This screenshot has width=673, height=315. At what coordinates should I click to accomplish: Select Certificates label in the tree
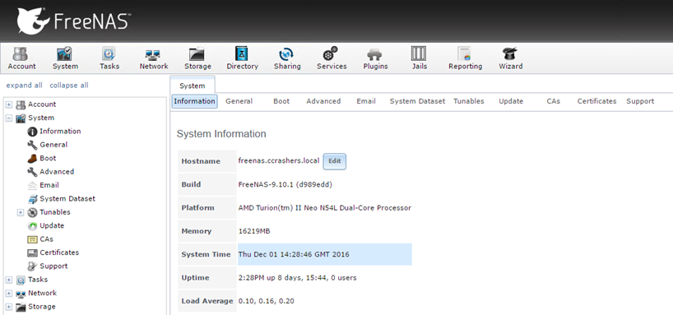coord(59,252)
